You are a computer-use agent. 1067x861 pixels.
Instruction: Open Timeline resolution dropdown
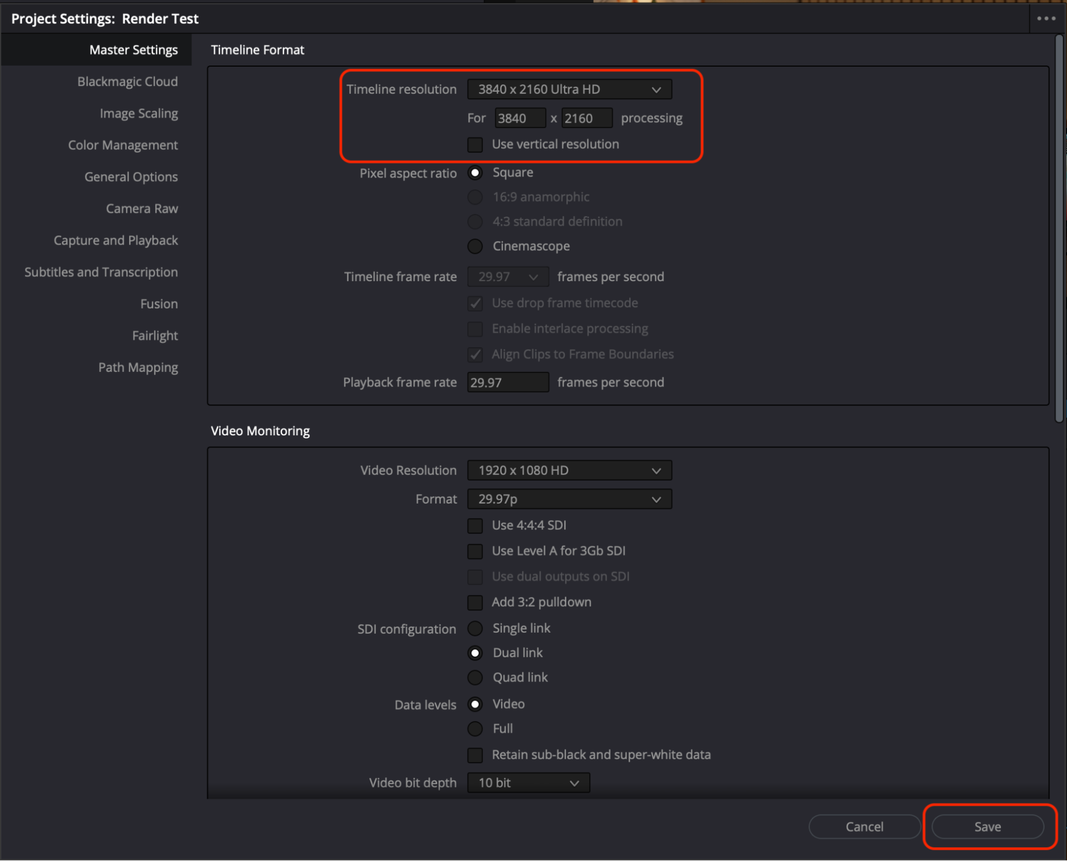(x=569, y=90)
